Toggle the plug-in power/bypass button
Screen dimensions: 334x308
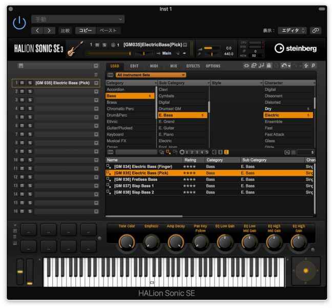pos(19,23)
